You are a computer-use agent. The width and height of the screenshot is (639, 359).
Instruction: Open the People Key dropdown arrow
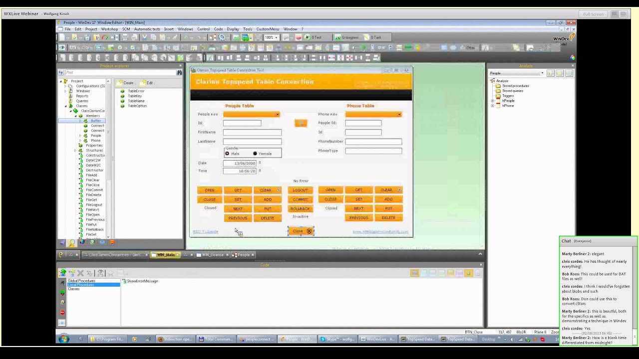coord(277,115)
